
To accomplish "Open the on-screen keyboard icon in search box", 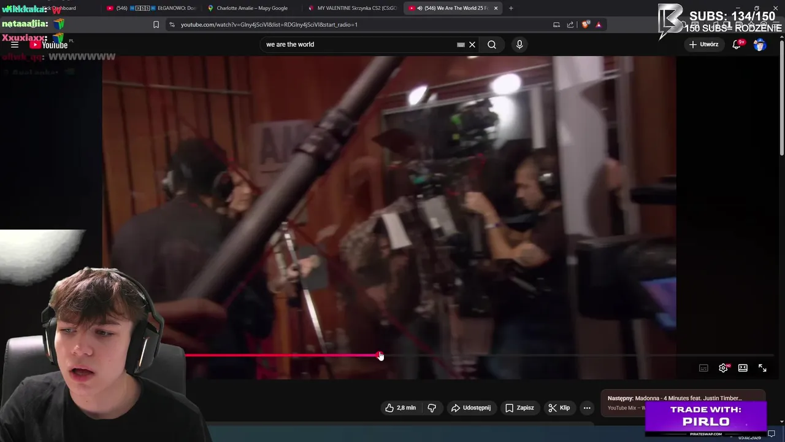I will [x=461, y=44].
